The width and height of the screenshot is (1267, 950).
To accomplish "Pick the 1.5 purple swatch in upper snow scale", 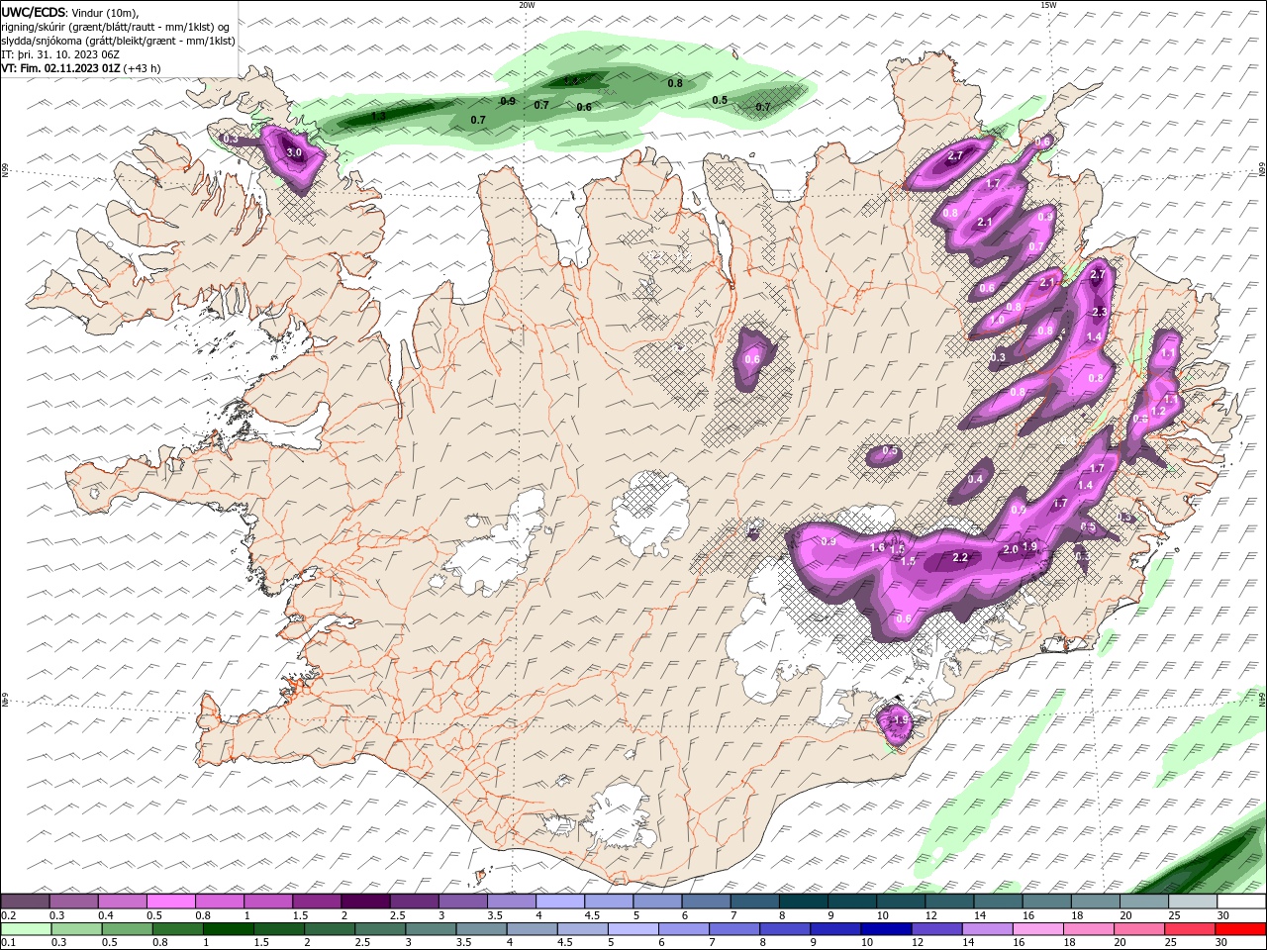I will 317,902.
